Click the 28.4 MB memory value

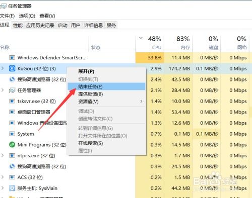[x=180, y=90]
